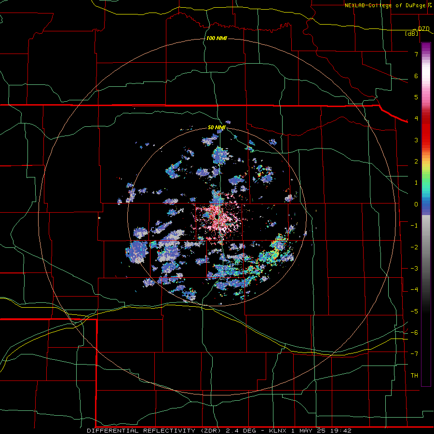
Task: Click the -2 value on the dB scale
Action: click(414, 247)
